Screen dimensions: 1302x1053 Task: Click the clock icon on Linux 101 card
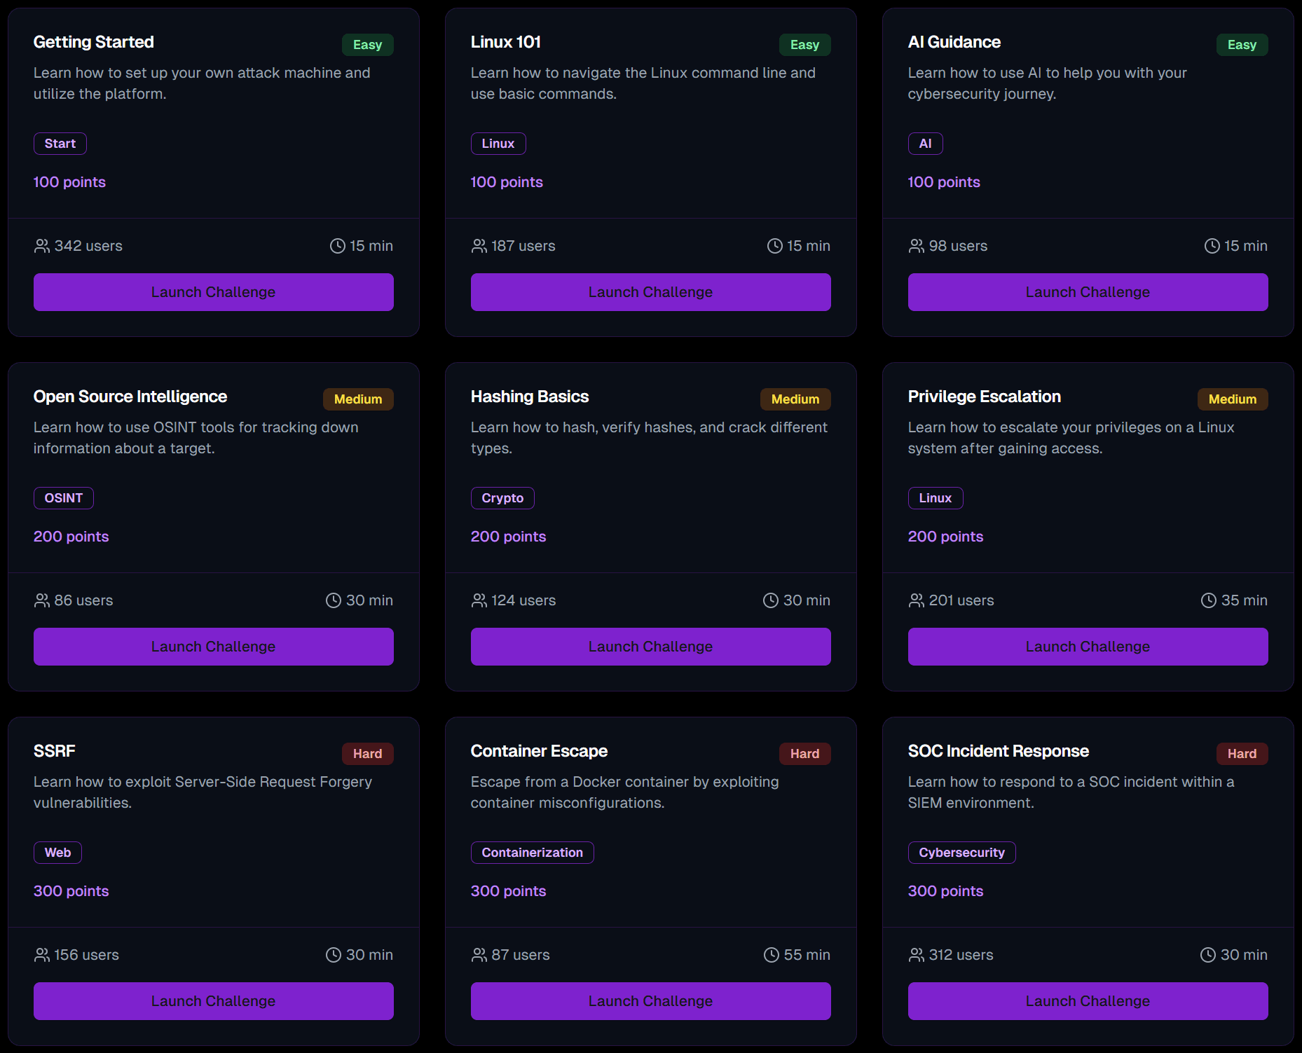click(774, 245)
